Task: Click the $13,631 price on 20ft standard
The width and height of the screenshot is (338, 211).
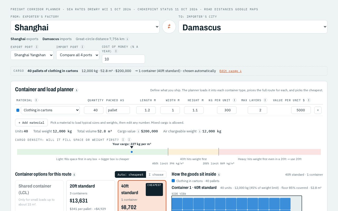Action: 79,201
